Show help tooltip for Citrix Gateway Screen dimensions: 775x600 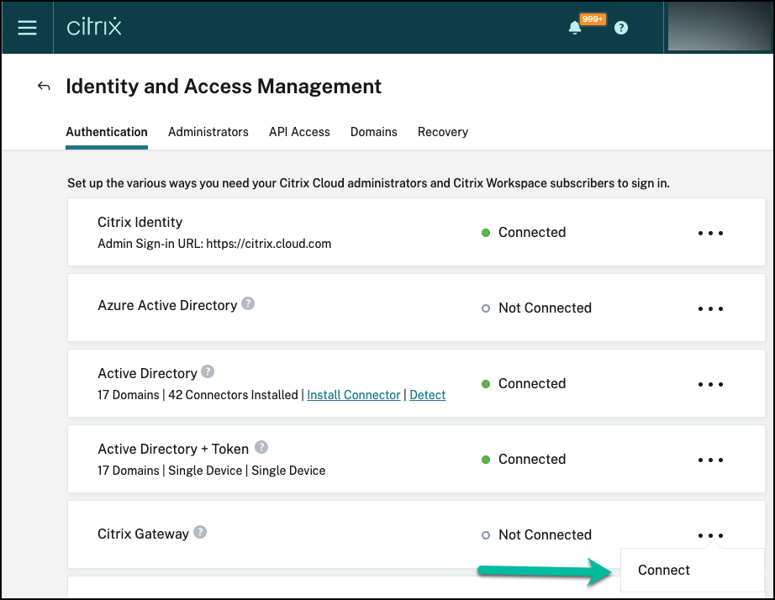point(200,532)
